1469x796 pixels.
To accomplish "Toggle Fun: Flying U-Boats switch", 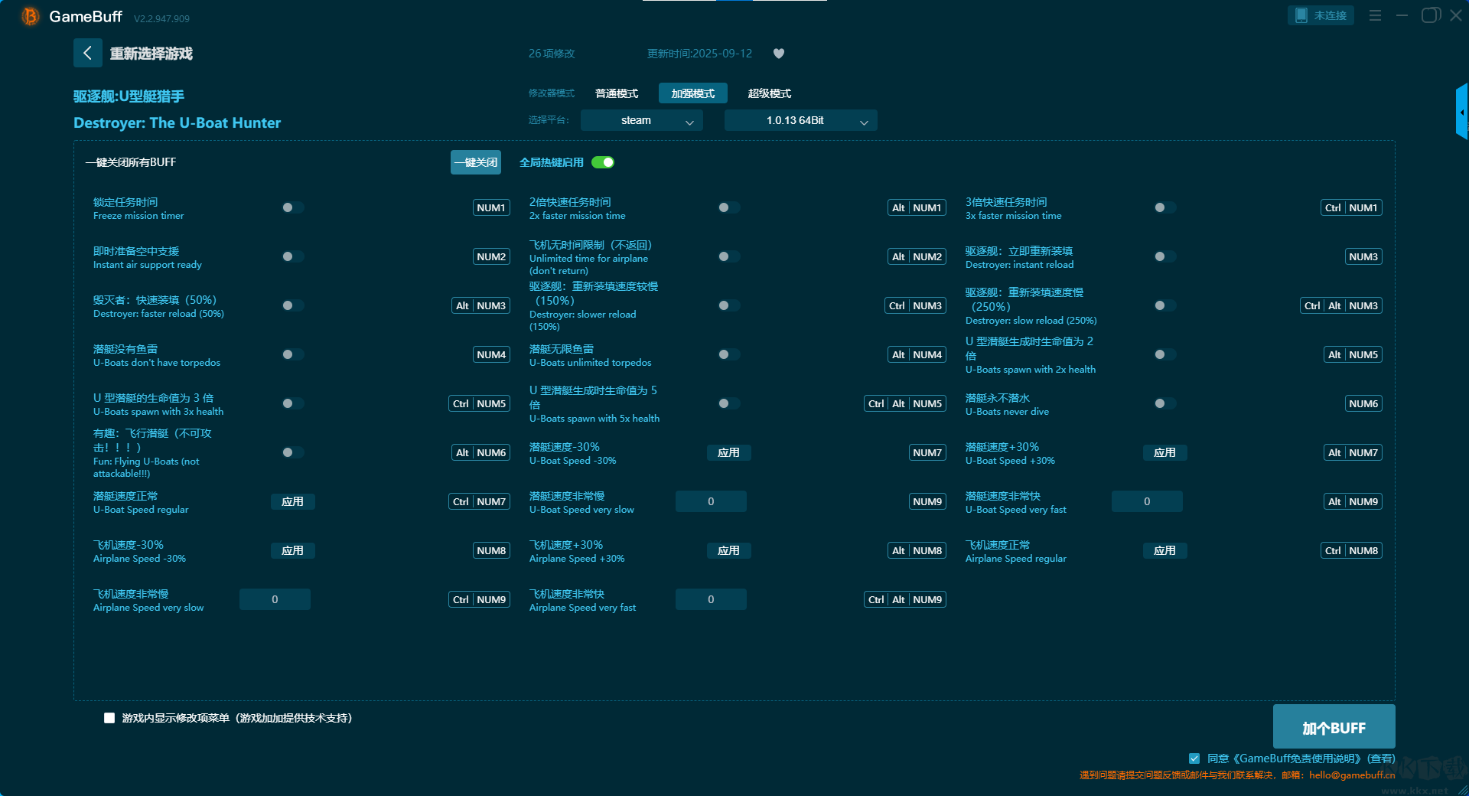I will point(293,452).
